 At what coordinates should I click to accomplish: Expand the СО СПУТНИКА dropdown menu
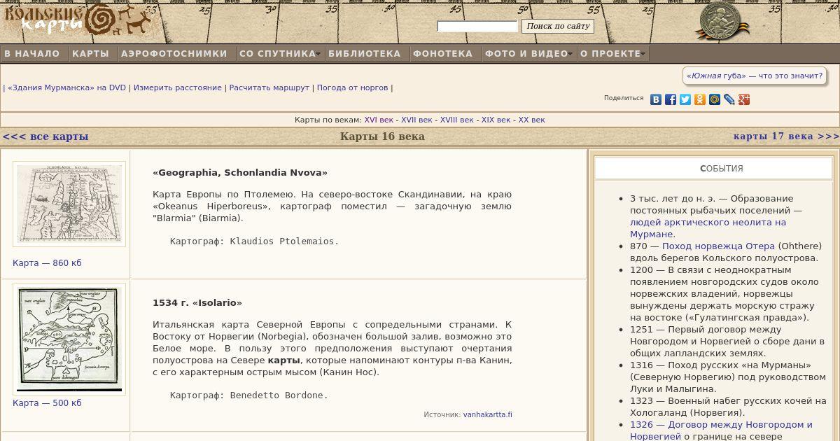point(280,54)
